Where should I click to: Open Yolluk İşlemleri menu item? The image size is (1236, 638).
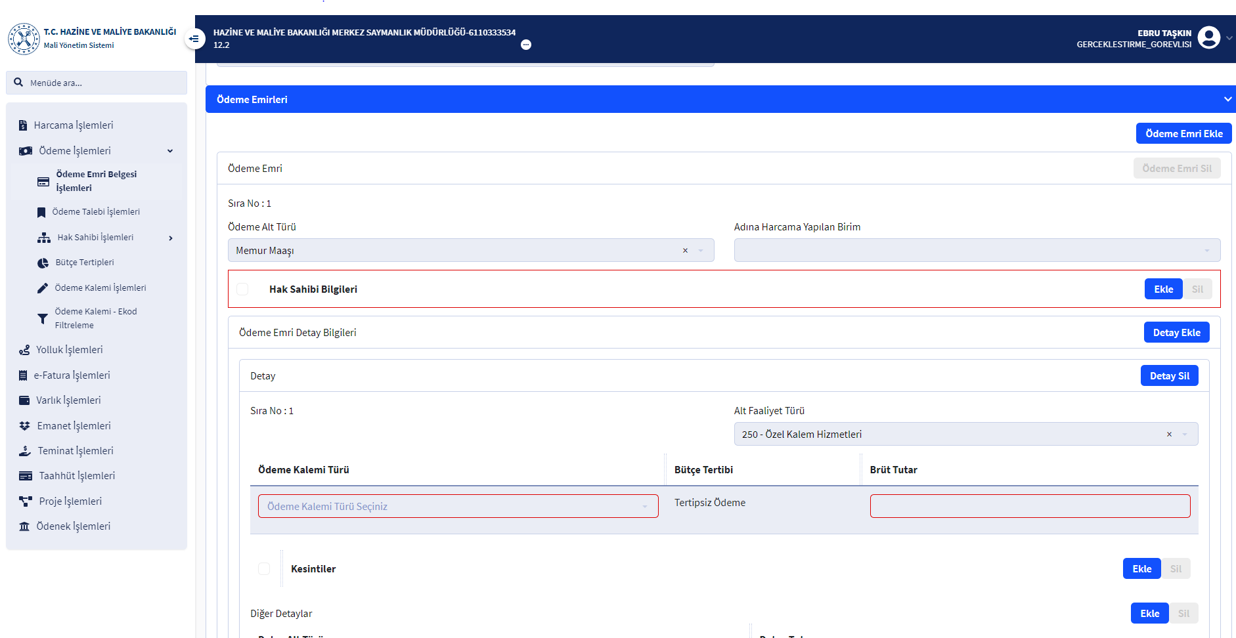pyautogui.click(x=69, y=350)
